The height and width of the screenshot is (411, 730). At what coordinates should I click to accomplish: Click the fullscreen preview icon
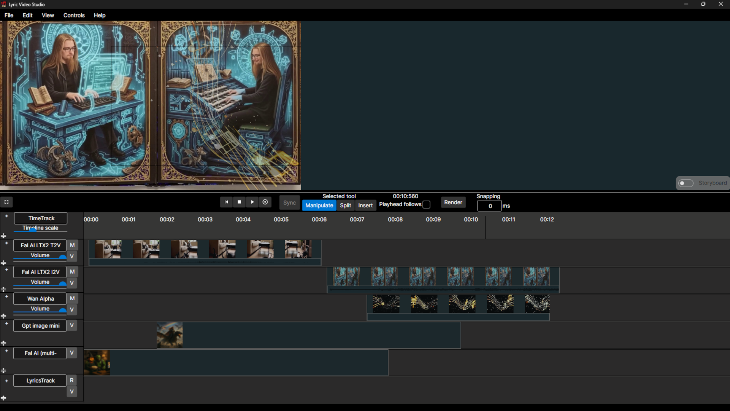tap(6, 202)
